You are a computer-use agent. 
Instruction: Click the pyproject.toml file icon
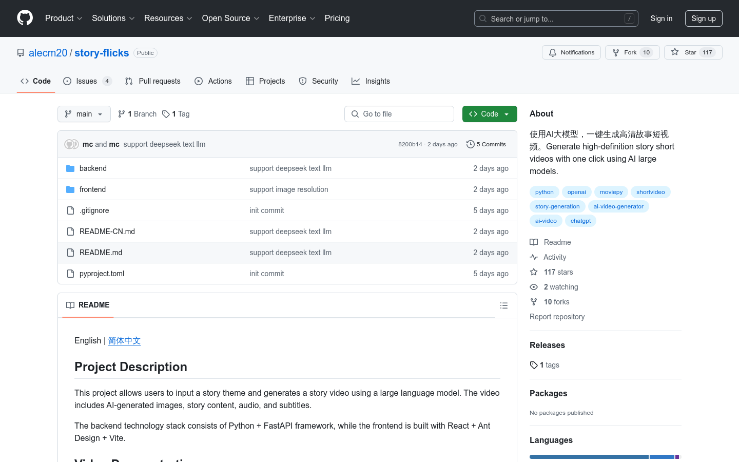coord(70,274)
